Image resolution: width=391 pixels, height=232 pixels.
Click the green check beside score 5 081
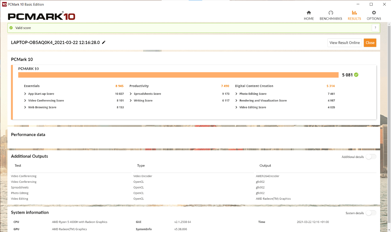356,75
